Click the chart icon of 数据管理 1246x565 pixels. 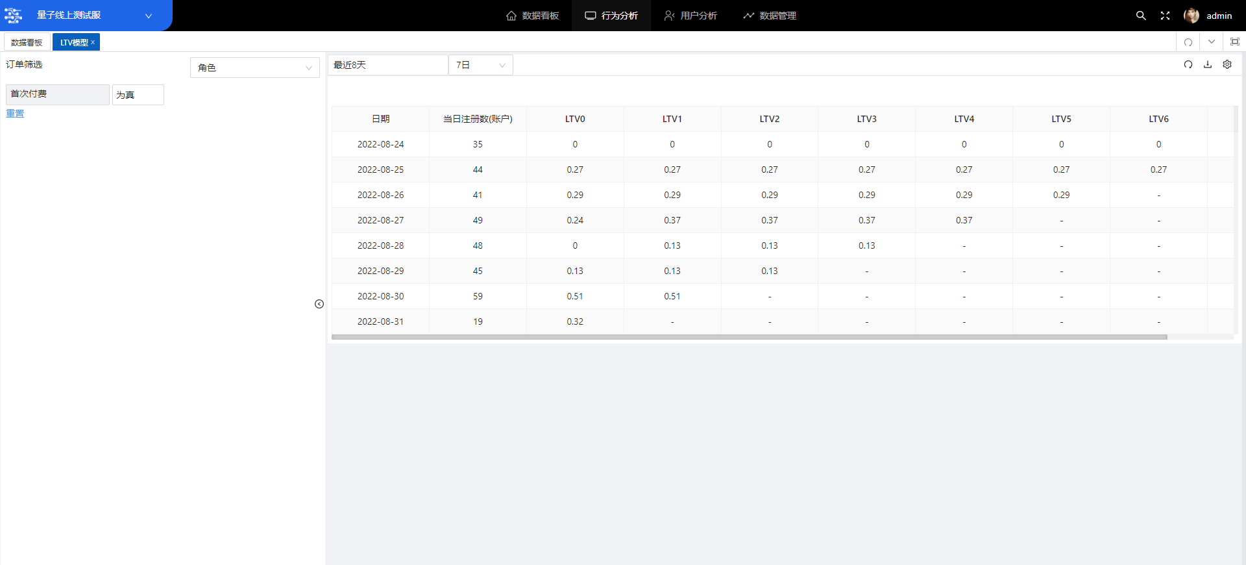tap(748, 16)
